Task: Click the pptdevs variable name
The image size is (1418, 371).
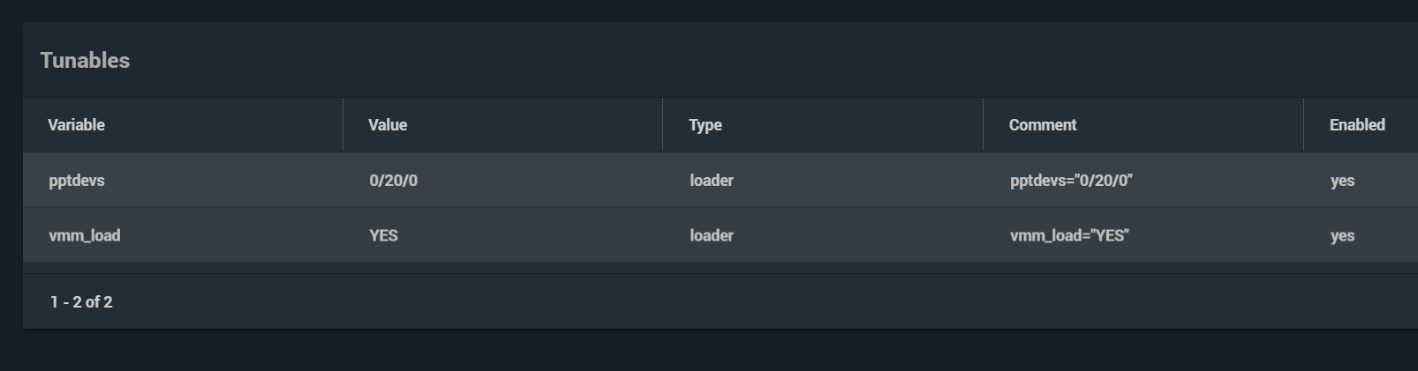Action: click(77, 181)
